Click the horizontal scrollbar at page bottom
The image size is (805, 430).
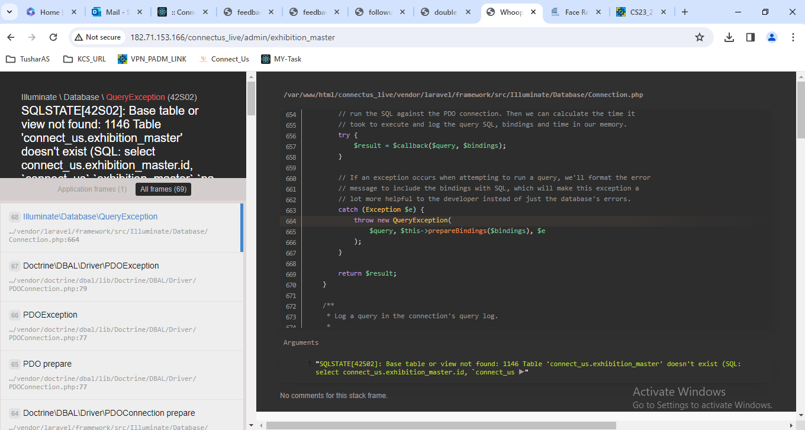pos(441,425)
